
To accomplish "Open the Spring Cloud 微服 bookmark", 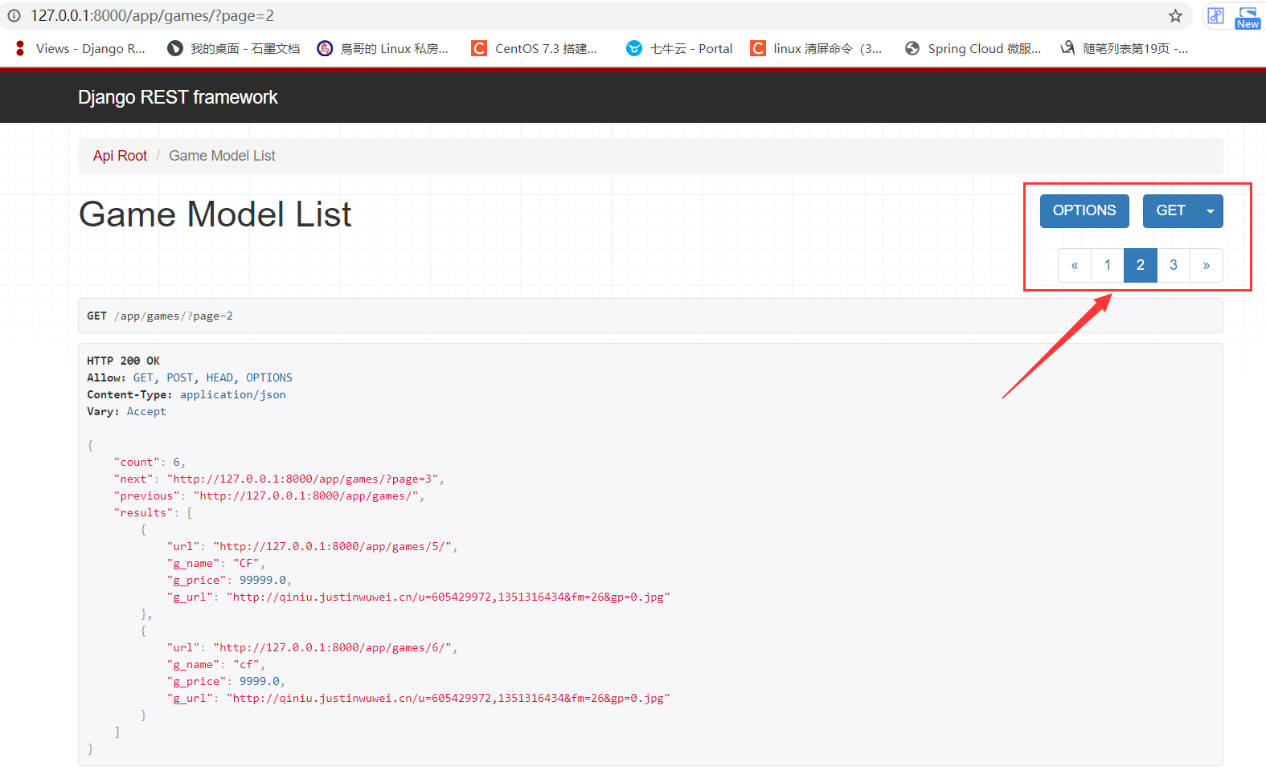I will 973,49.
